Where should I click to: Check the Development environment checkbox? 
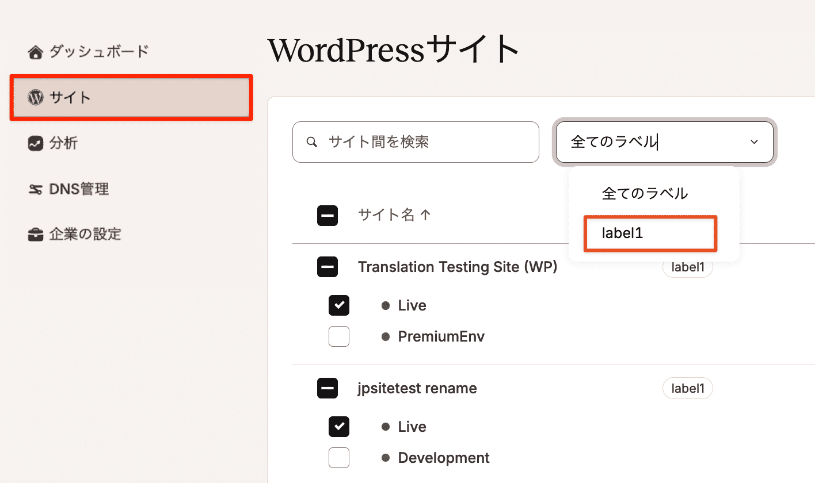339,458
